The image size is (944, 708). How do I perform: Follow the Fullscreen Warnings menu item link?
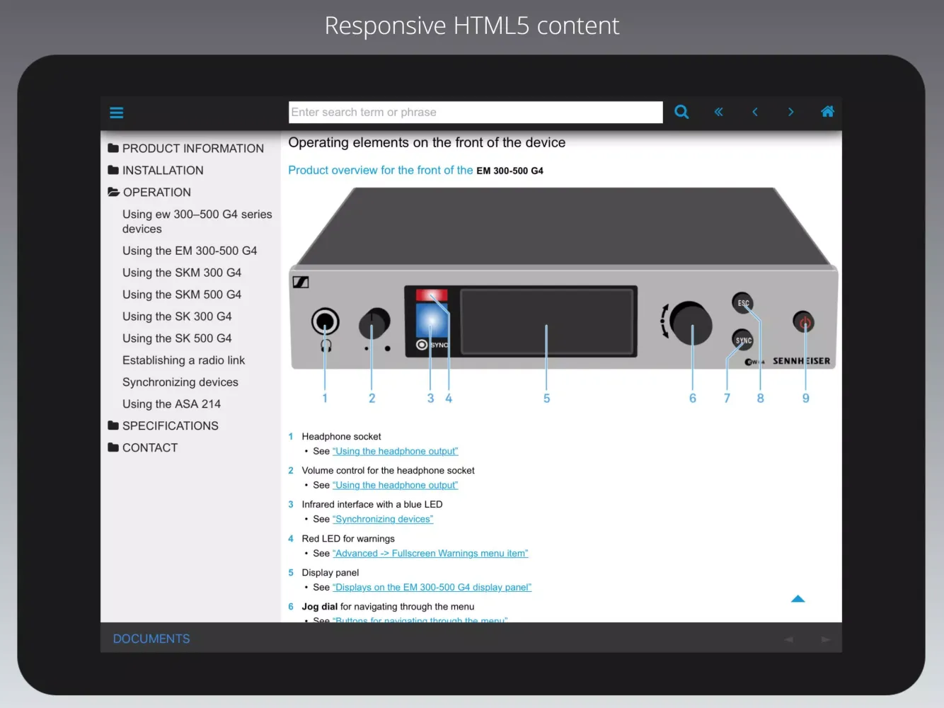tap(430, 554)
